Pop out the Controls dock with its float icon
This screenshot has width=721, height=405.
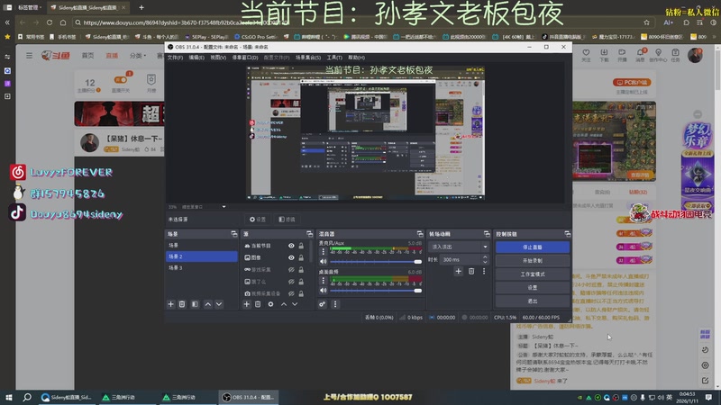point(568,234)
